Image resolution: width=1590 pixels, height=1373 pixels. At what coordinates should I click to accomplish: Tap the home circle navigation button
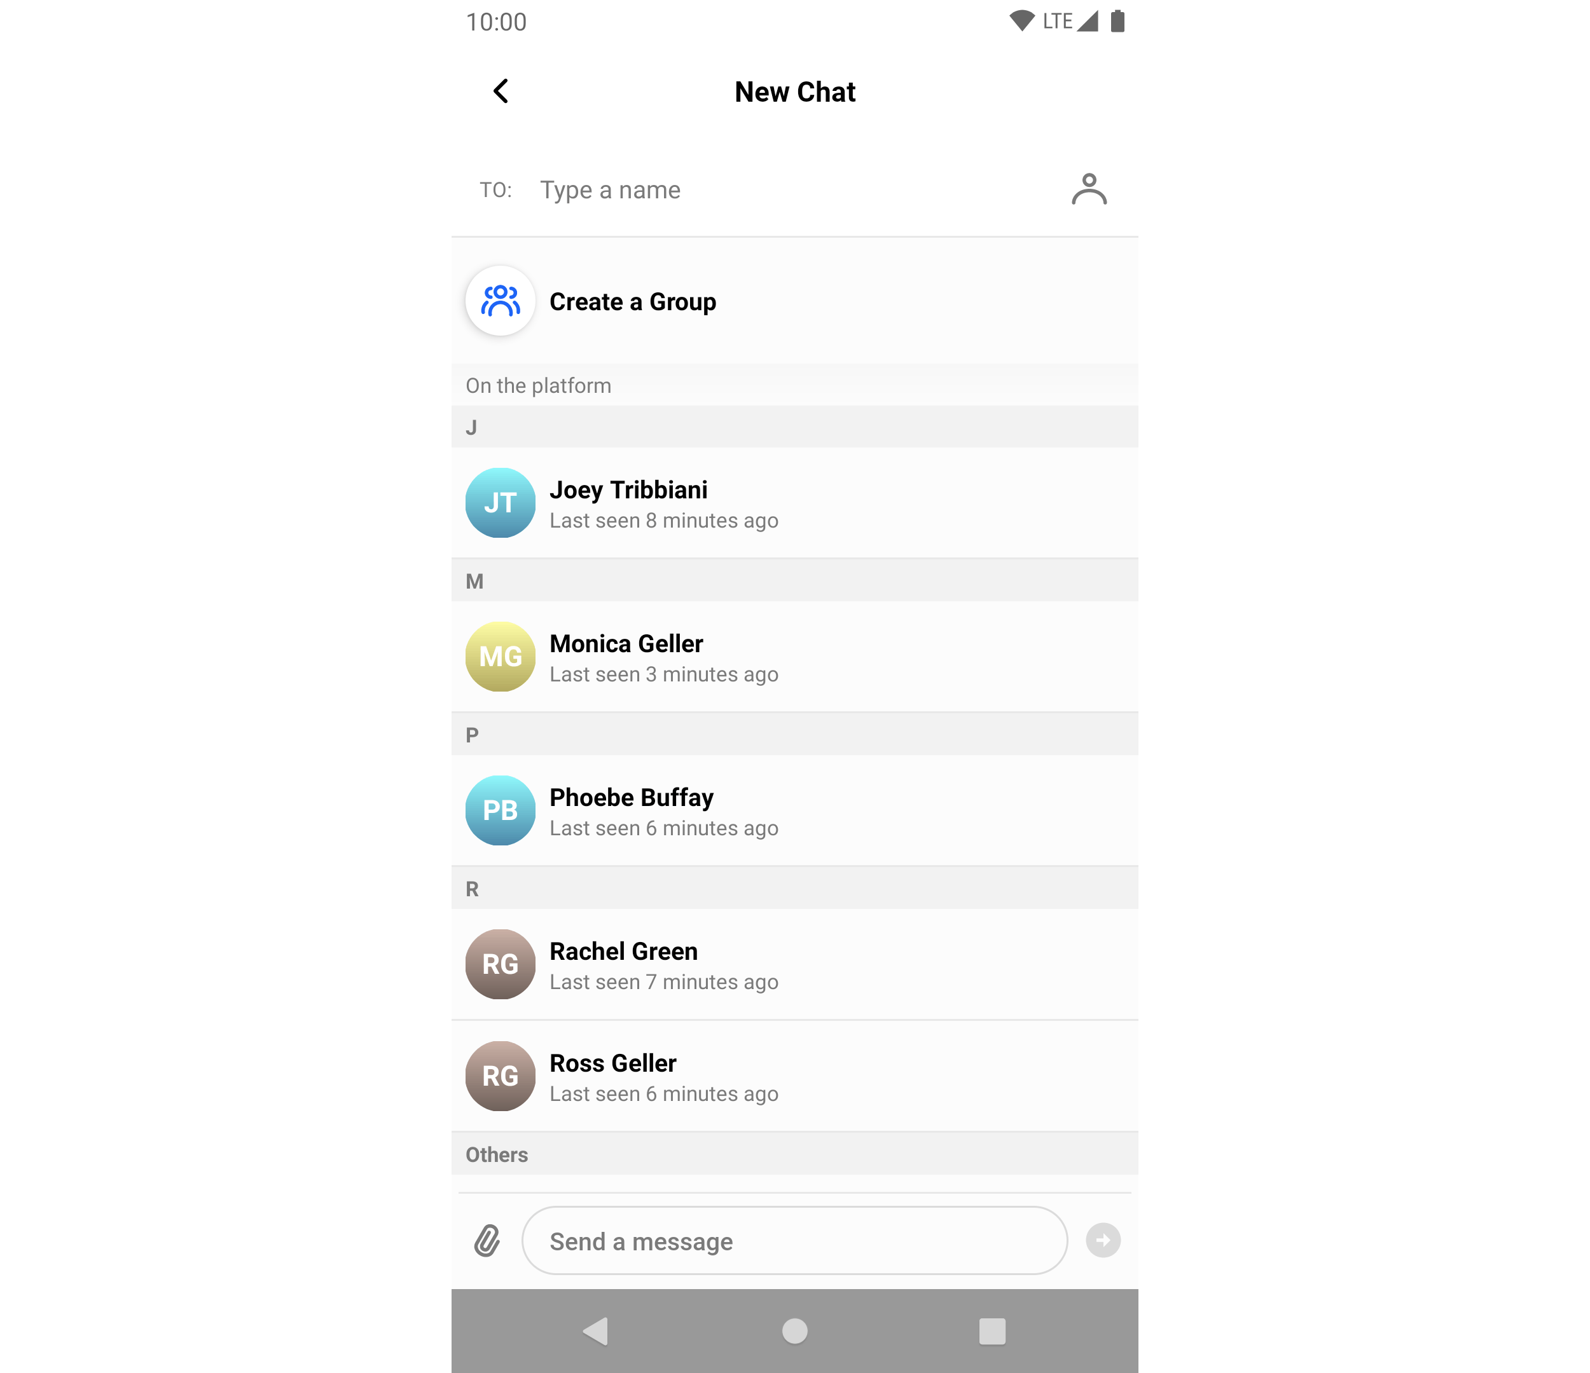point(794,1330)
